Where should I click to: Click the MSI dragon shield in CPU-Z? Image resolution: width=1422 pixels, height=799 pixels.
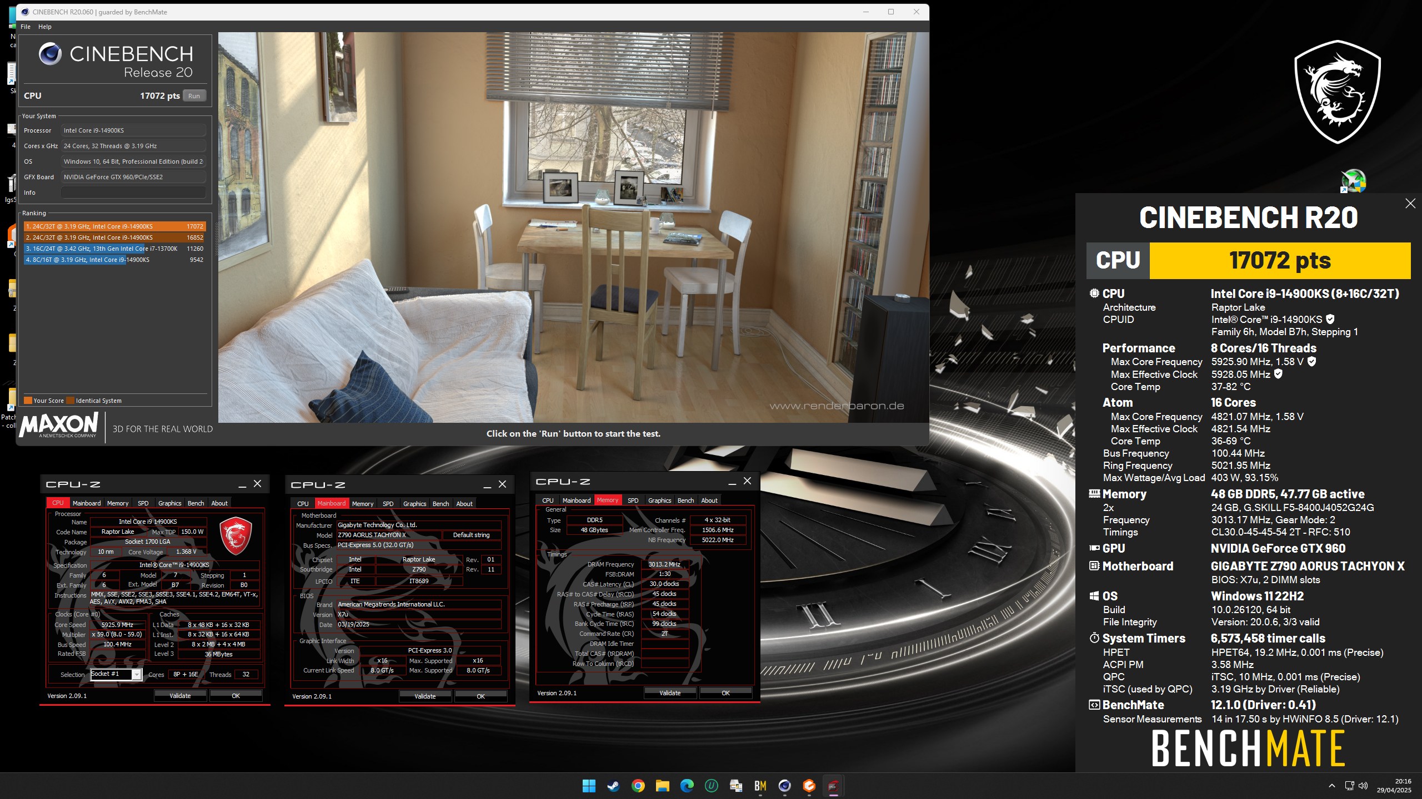(x=236, y=536)
